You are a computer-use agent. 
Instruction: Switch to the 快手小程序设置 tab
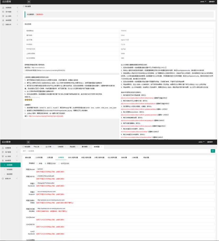point(73,157)
